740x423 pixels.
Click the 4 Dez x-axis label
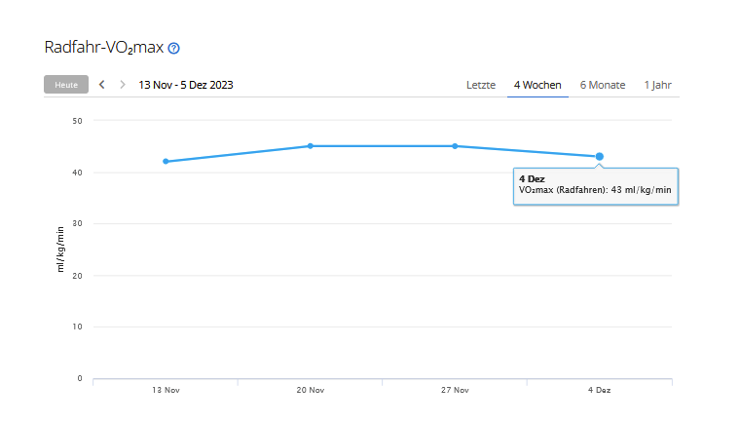tap(600, 390)
